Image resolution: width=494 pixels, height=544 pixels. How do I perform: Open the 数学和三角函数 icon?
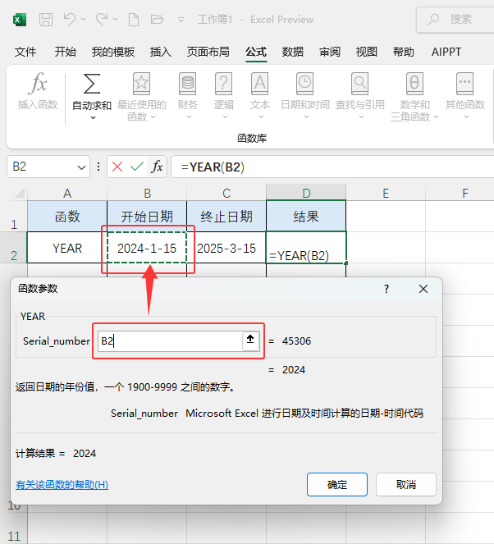pyautogui.click(x=414, y=84)
